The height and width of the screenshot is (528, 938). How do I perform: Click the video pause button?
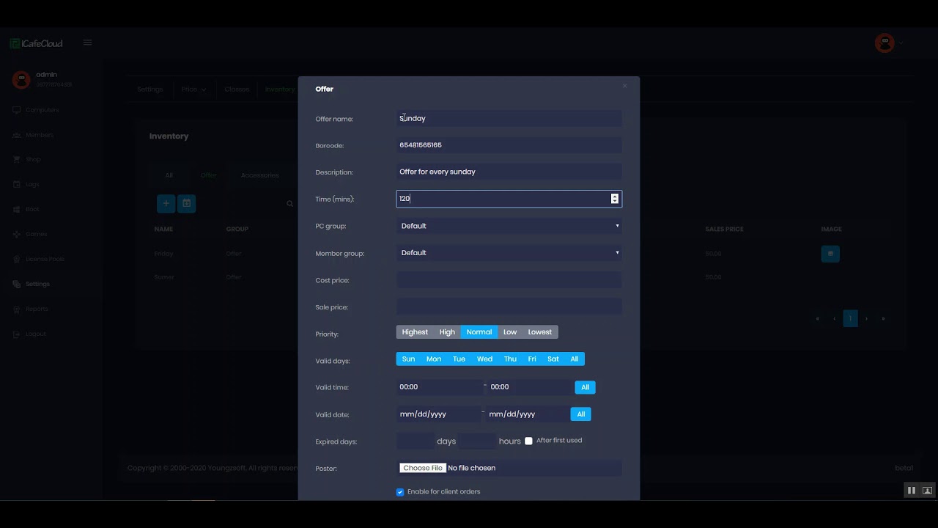[911, 491]
